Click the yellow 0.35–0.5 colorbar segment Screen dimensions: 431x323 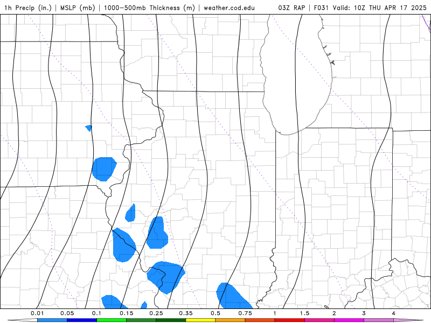point(200,320)
